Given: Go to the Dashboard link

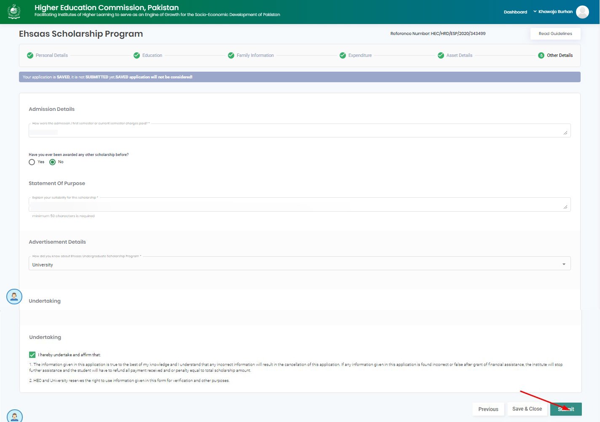Looking at the screenshot, I should click(x=515, y=12).
